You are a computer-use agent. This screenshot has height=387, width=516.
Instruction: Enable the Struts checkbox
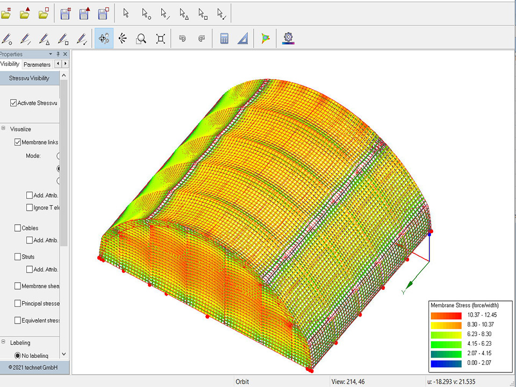[x=18, y=257]
